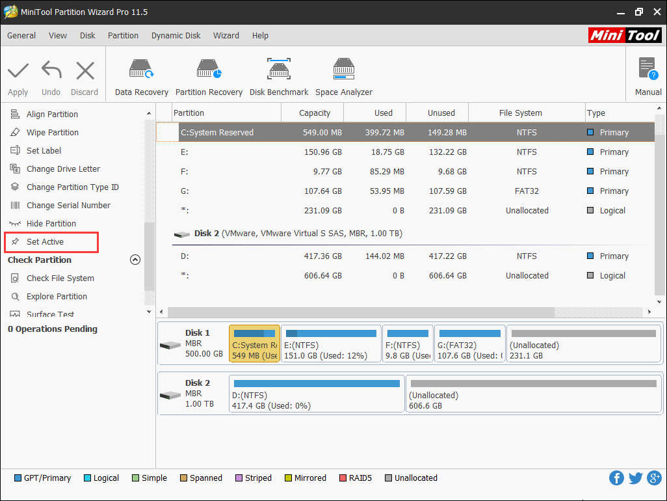Open the Dynamic Disk menu

[x=176, y=36]
